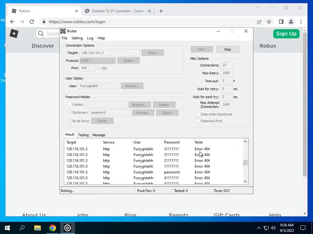
Task: Open a new Chrome tab
Action: [x=161, y=11]
